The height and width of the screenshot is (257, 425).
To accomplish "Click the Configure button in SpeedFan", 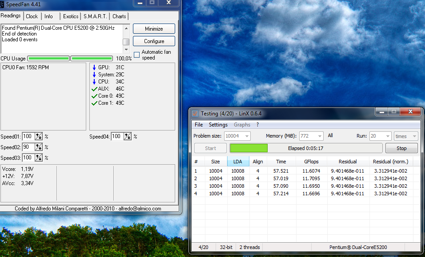I will (154, 41).
